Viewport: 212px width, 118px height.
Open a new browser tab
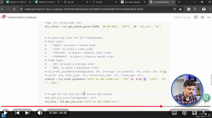(179, 2)
